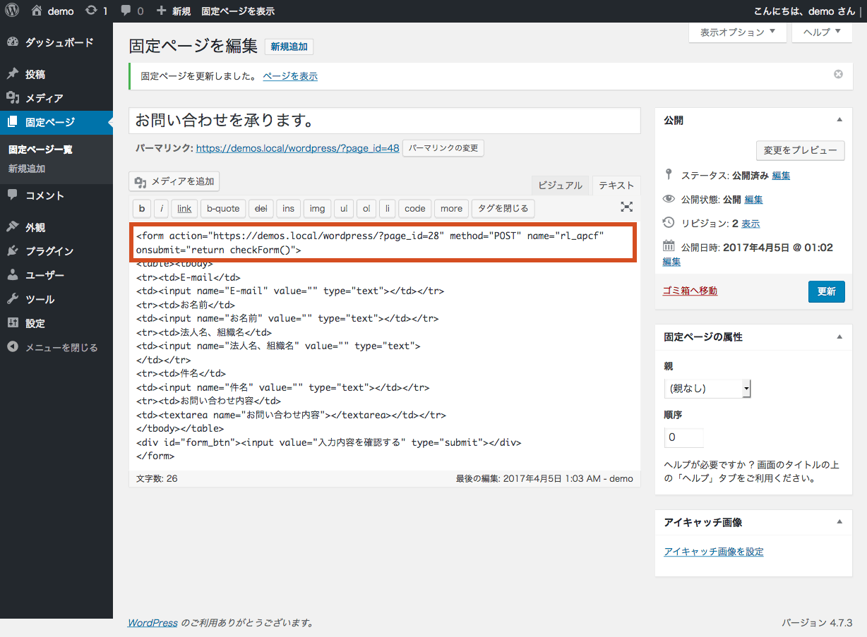Click the blue 更新 button
867x637 pixels.
[x=826, y=291]
